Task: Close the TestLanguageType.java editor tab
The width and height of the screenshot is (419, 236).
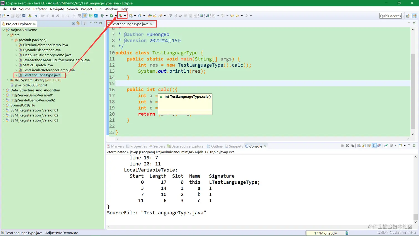Action: tap(151, 24)
